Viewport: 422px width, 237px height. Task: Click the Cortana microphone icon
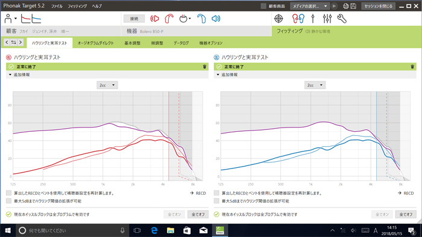pyautogui.click(x=122, y=230)
